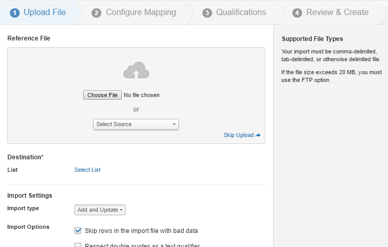This screenshot has width=388, height=247.
Task: Switch to the Qualifications step
Action: pyautogui.click(x=241, y=12)
